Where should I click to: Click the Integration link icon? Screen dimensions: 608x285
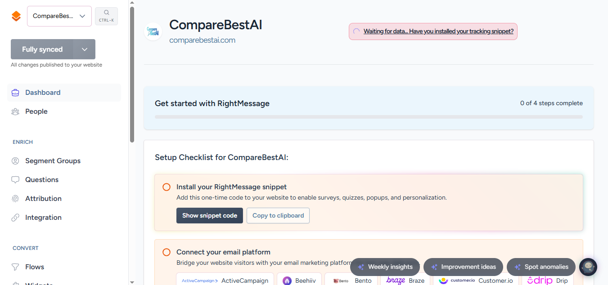click(15, 218)
